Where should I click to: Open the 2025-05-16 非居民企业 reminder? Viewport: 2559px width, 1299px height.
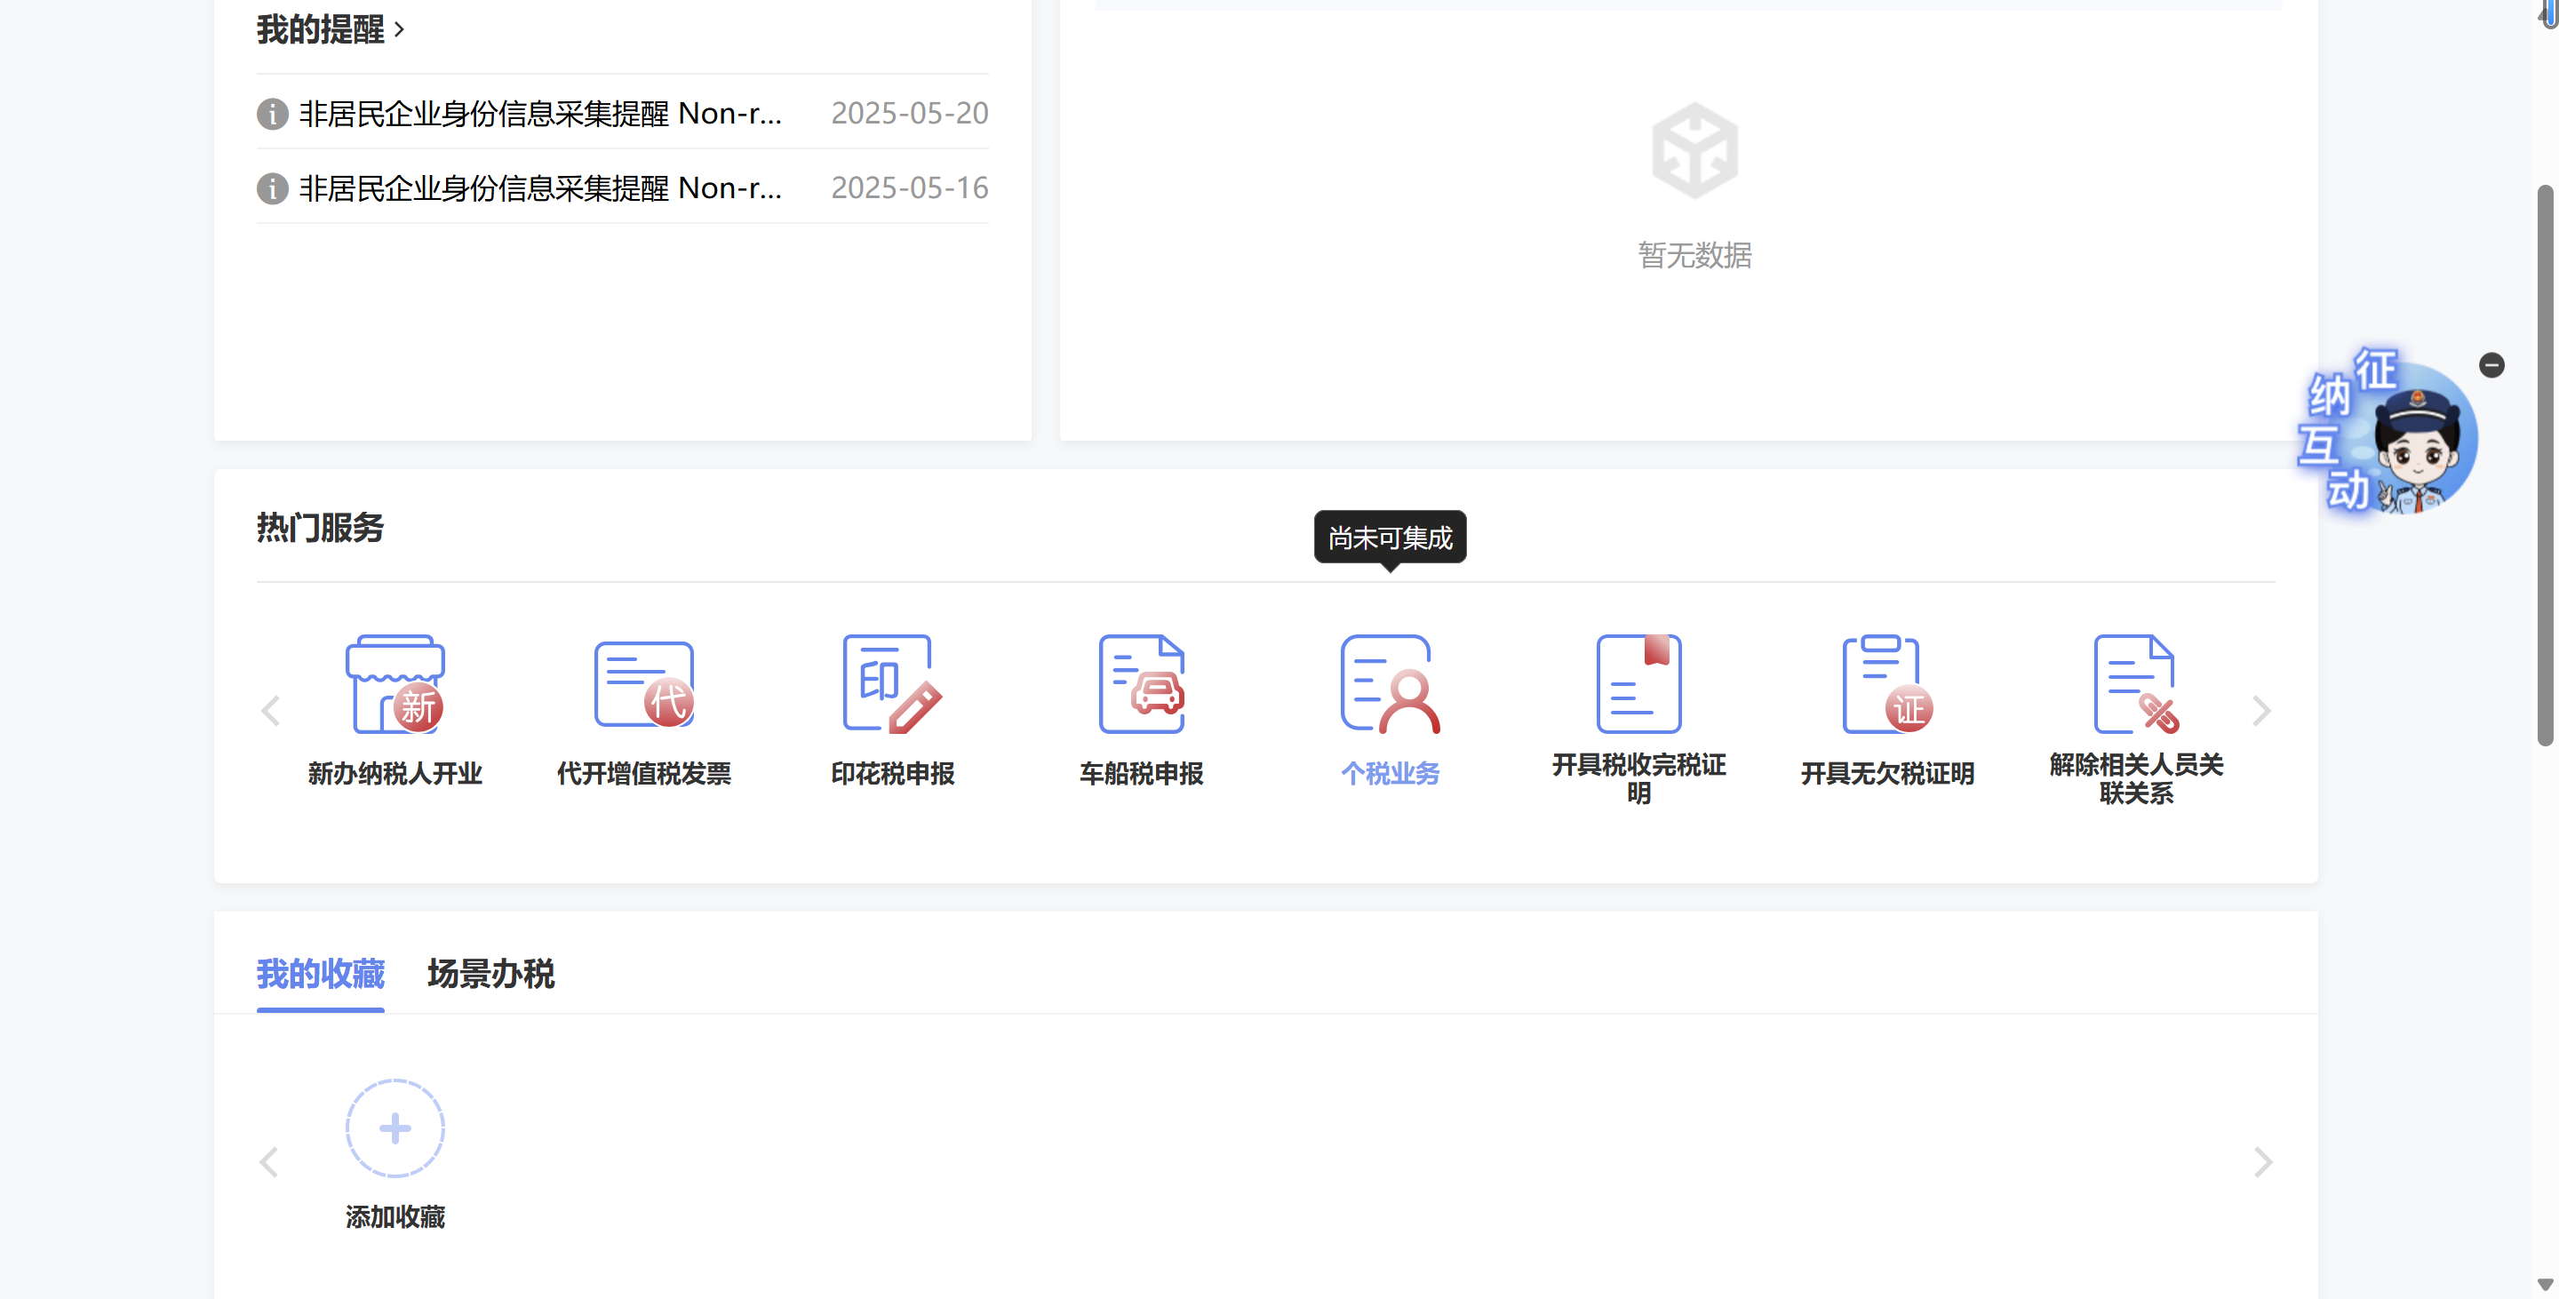pos(539,187)
